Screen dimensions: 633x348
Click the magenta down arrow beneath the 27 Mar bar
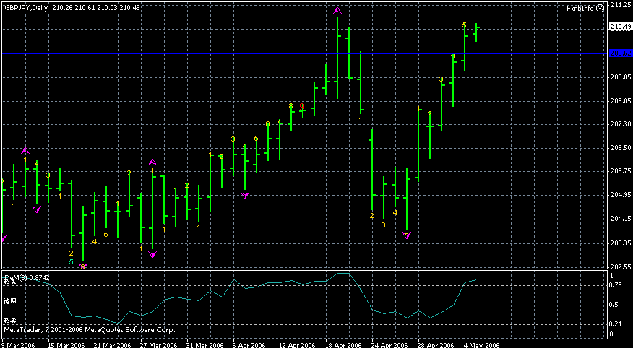pyautogui.click(x=152, y=254)
